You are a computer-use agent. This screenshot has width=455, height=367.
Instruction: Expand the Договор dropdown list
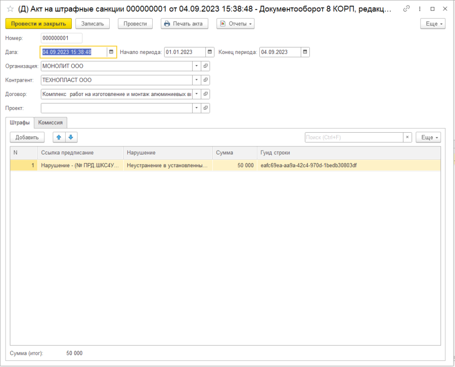196,94
